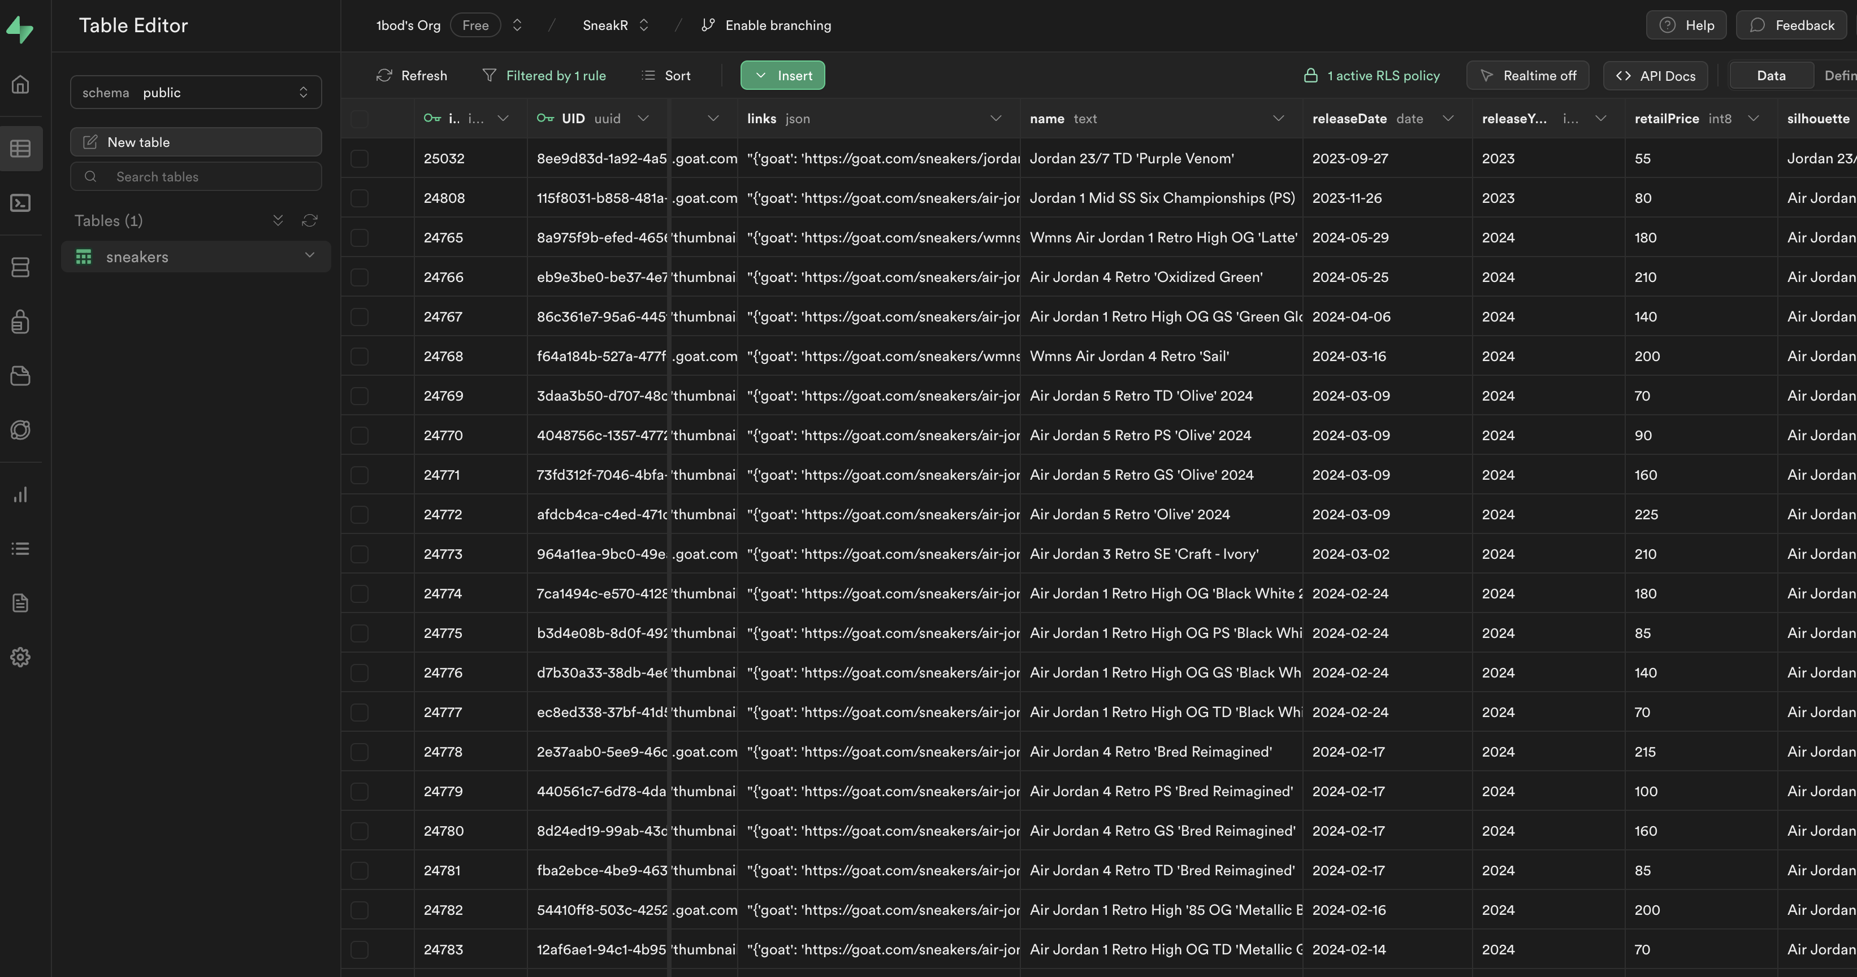Check the row 24772 checkbox
1857x977 pixels.
[359, 514]
